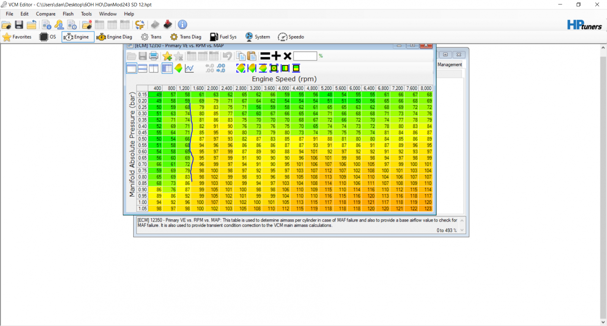The height and width of the screenshot is (326, 607).
Task: Switch to vertical split layout
Action: pyautogui.click(x=154, y=68)
